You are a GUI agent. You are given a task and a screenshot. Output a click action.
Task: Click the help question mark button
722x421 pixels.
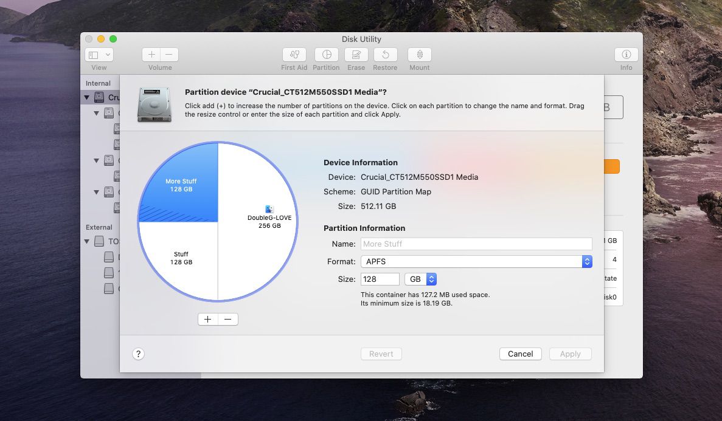[x=139, y=354]
